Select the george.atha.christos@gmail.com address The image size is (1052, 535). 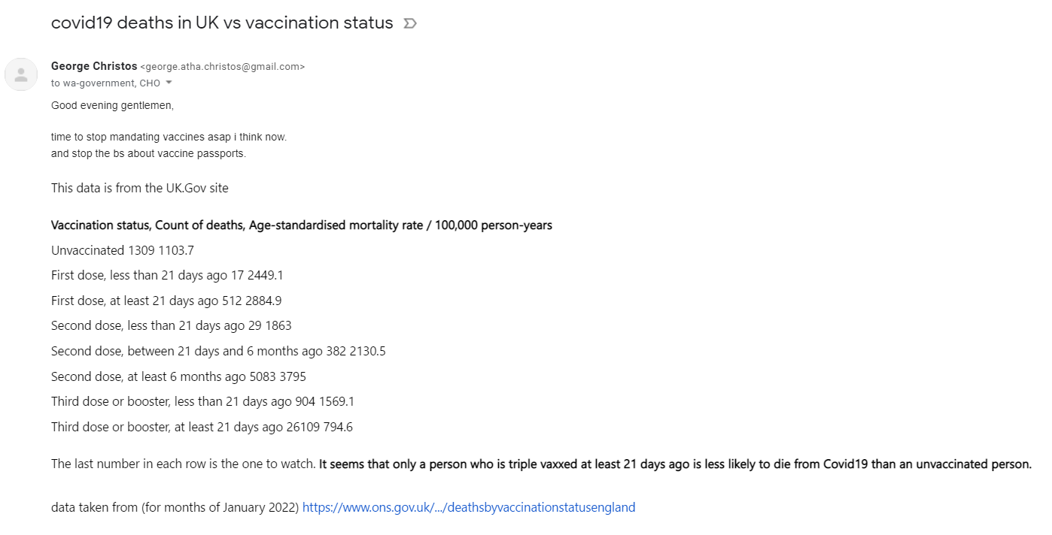[x=223, y=67]
